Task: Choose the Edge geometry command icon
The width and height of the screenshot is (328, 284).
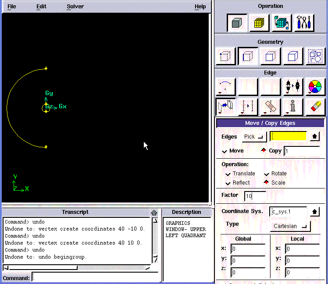Action: [x=248, y=56]
